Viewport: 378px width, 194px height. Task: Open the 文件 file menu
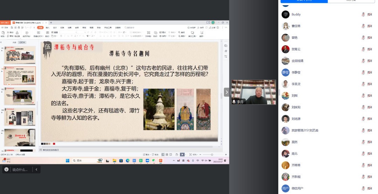(5, 28)
